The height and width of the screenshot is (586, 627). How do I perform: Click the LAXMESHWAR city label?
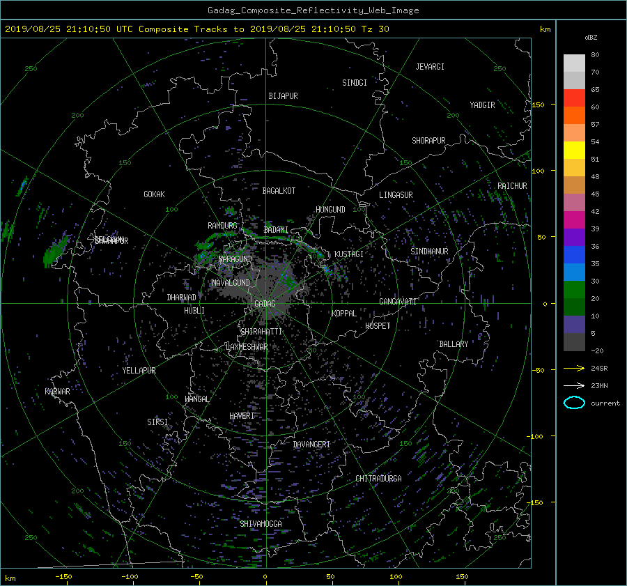(247, 347)
